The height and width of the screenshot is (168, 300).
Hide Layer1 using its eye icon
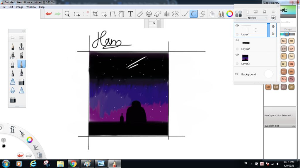[x=237, y=25]
